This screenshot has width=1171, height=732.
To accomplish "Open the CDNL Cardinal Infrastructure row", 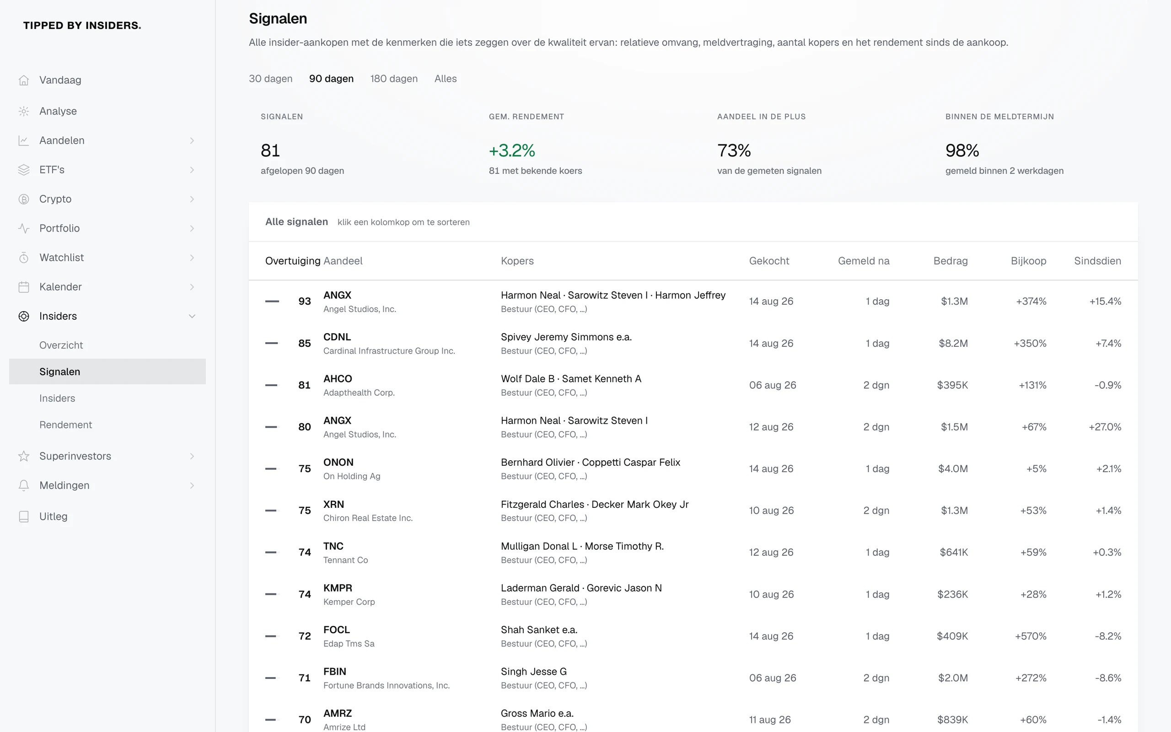I will pos(693,343).
